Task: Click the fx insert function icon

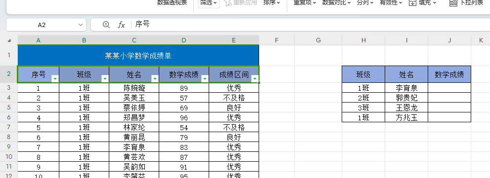Action: click(x=121, y=25)
